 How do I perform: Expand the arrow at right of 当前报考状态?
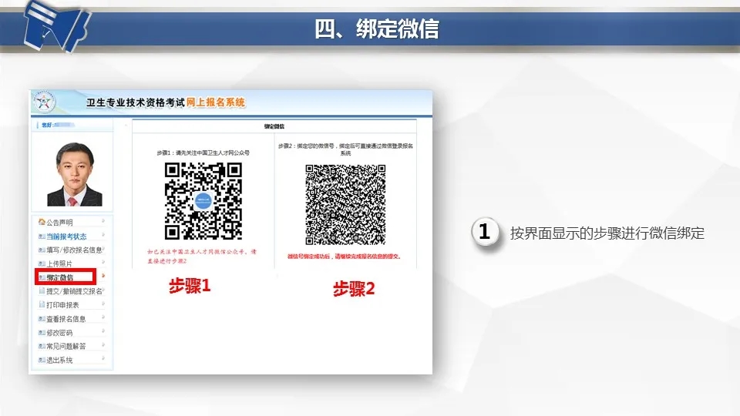click(103, 234)
